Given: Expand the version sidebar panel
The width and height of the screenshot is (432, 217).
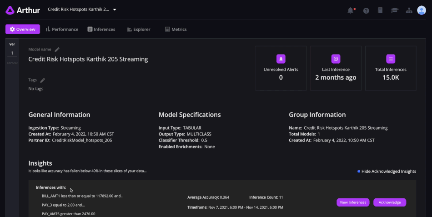Looking at the screenshot, I should pos(12,63).
